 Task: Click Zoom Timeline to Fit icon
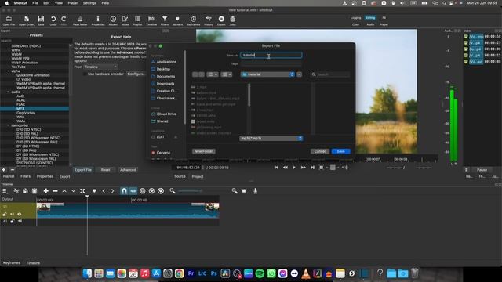pyautogui.click(x=244, y=191)
